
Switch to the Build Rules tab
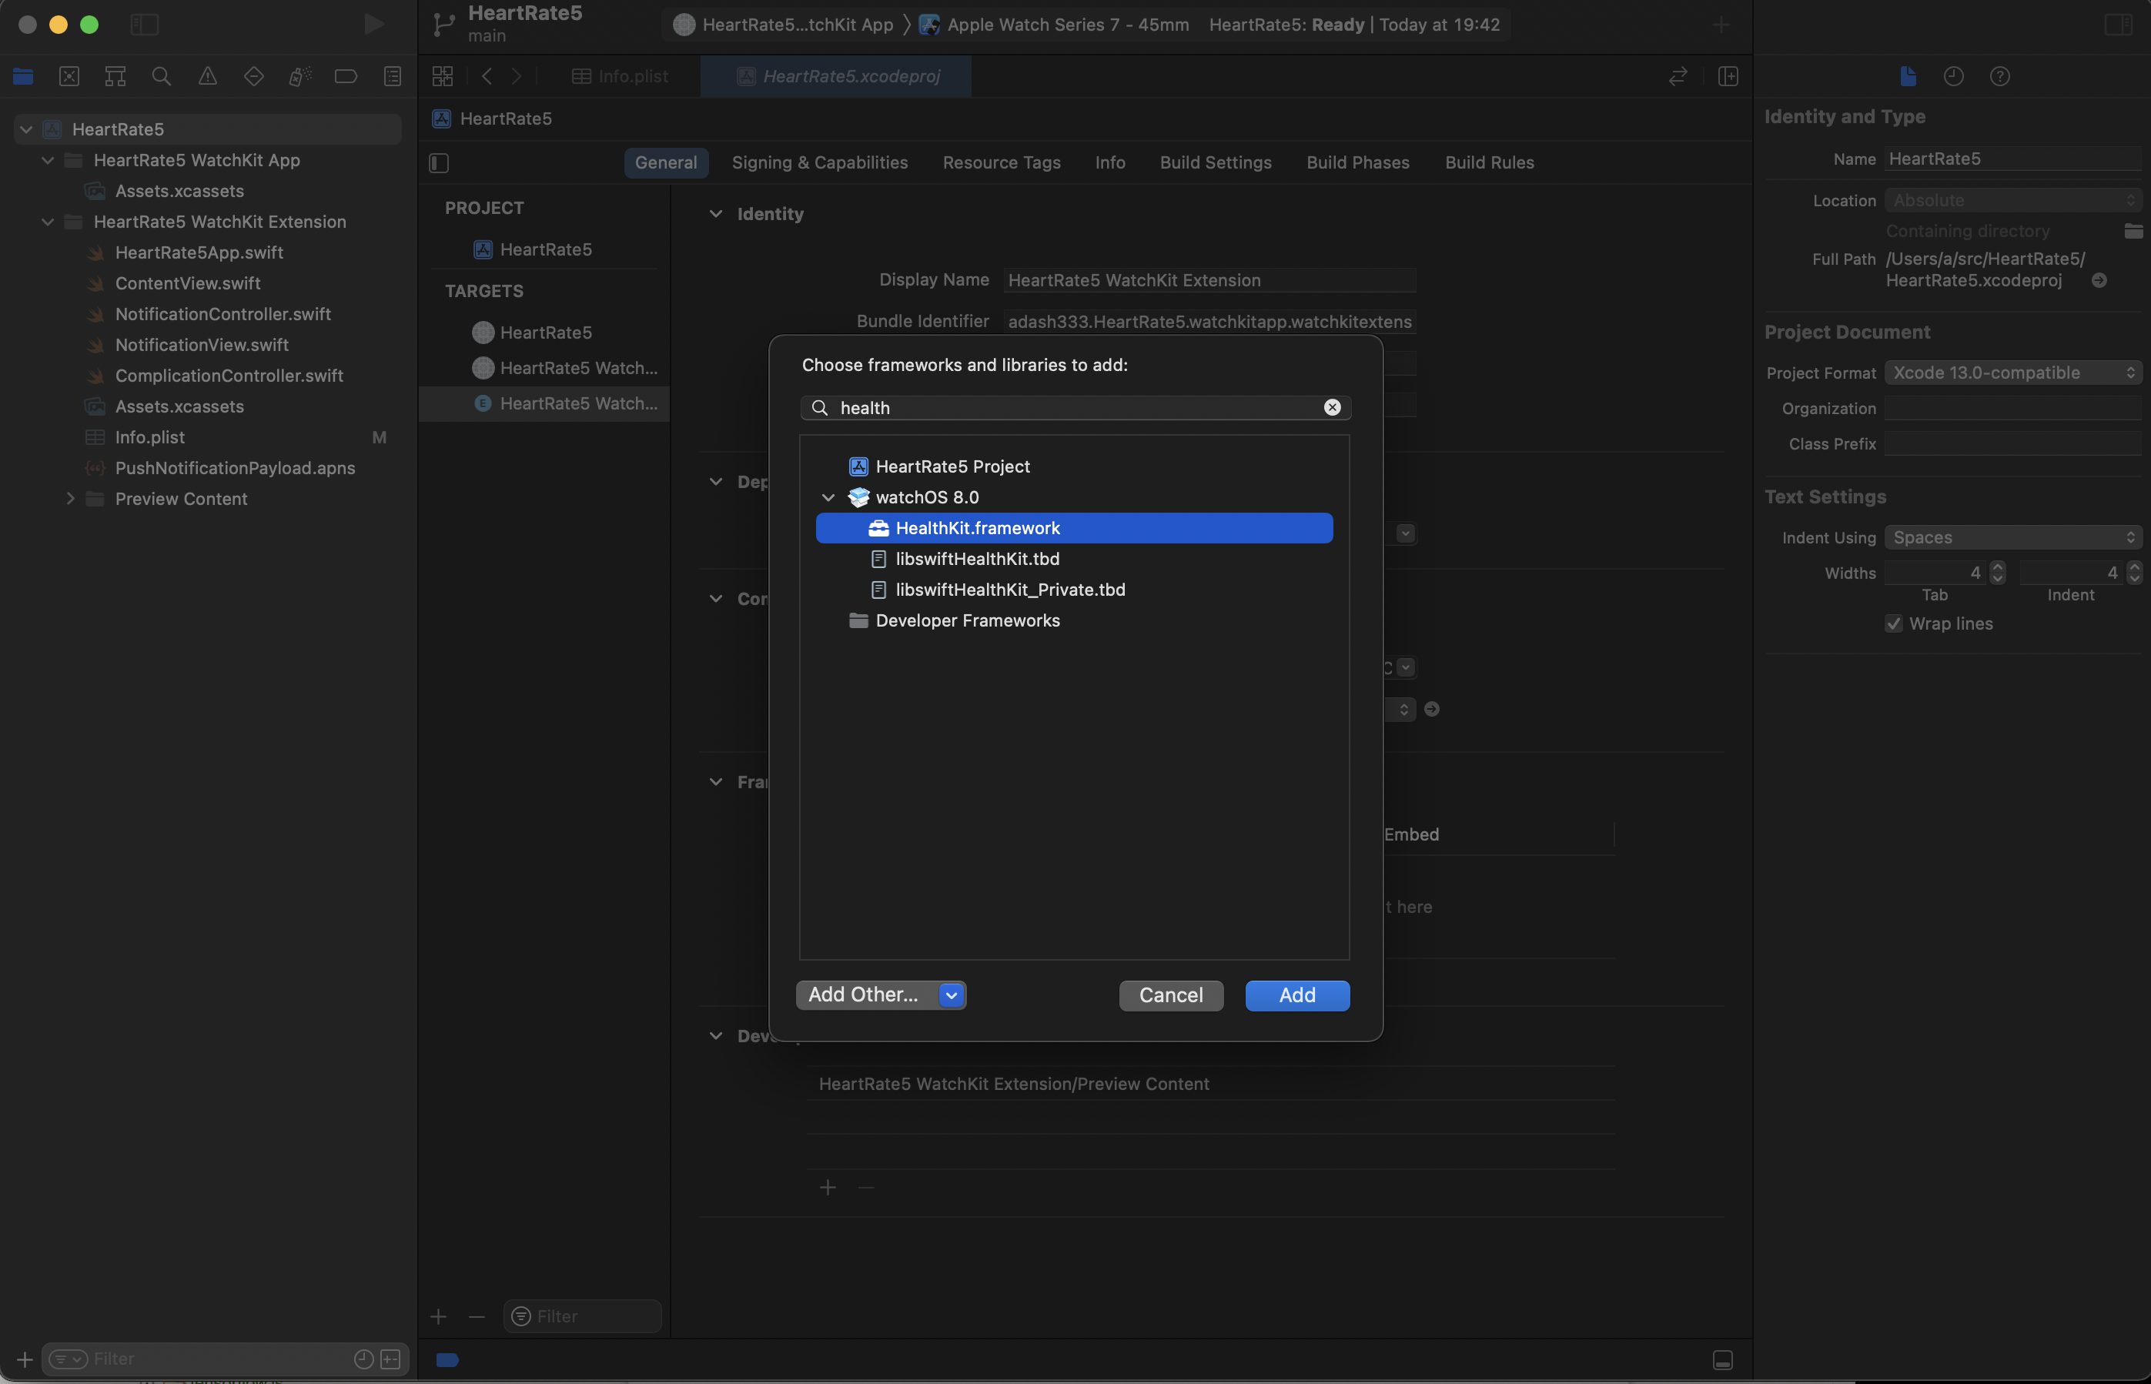pos(1490,162)
